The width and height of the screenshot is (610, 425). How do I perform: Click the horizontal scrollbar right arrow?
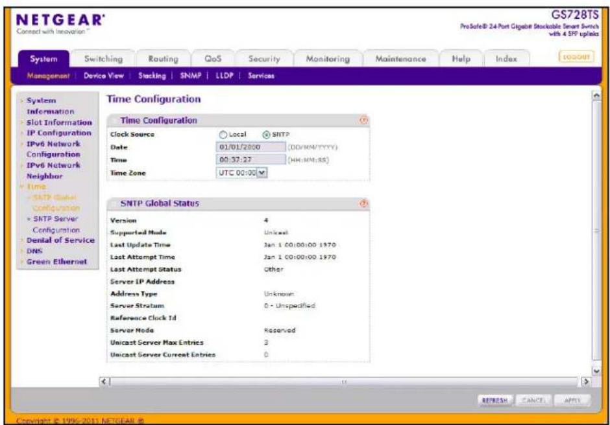click(585, 382)
